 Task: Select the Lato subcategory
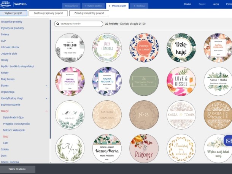6,143
